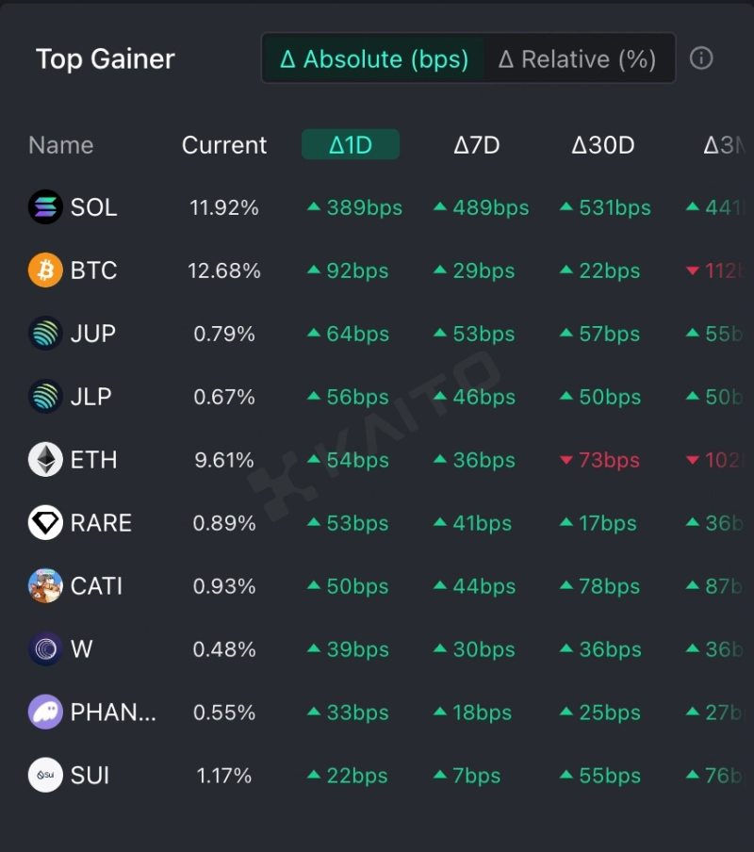Click the RARE token icon

coord(45,523)
